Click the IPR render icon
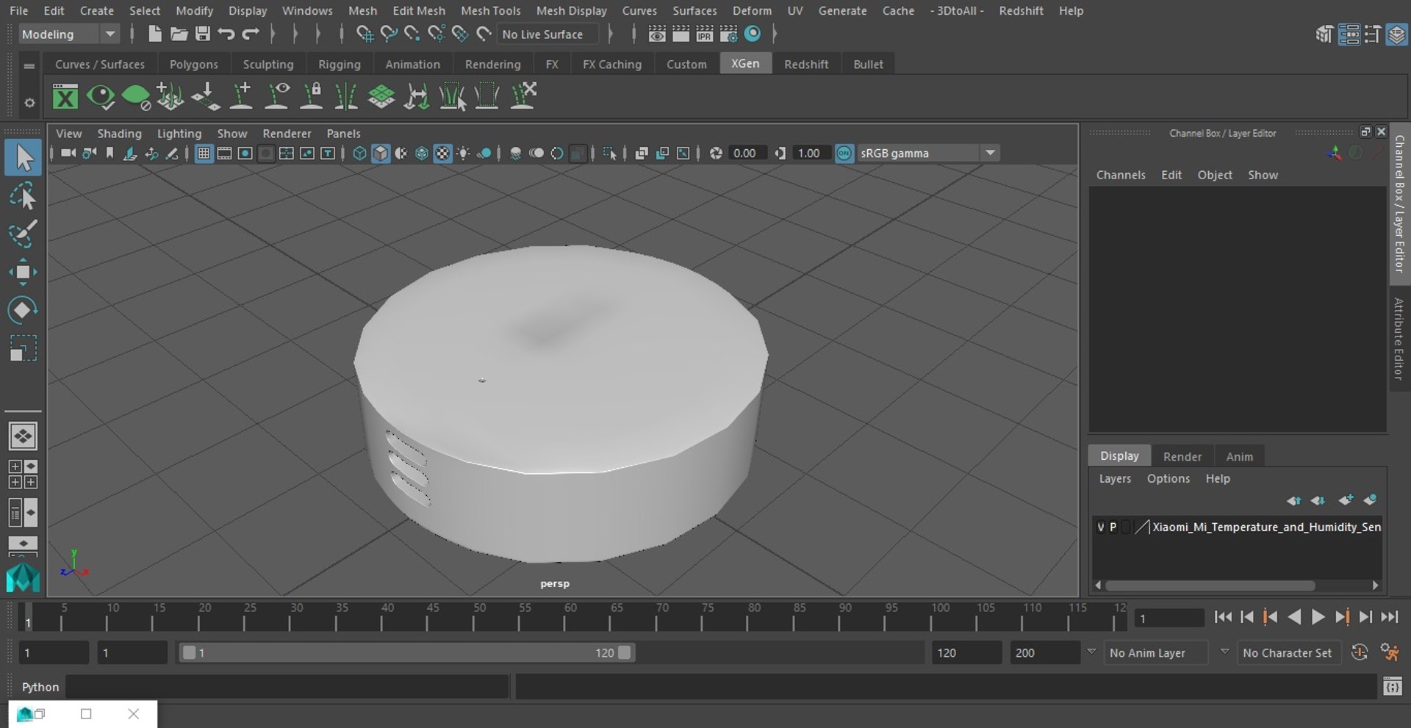 click(704, 34)
